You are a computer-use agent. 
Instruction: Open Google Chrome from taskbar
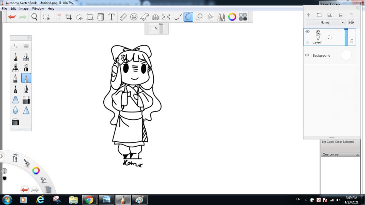89,200
